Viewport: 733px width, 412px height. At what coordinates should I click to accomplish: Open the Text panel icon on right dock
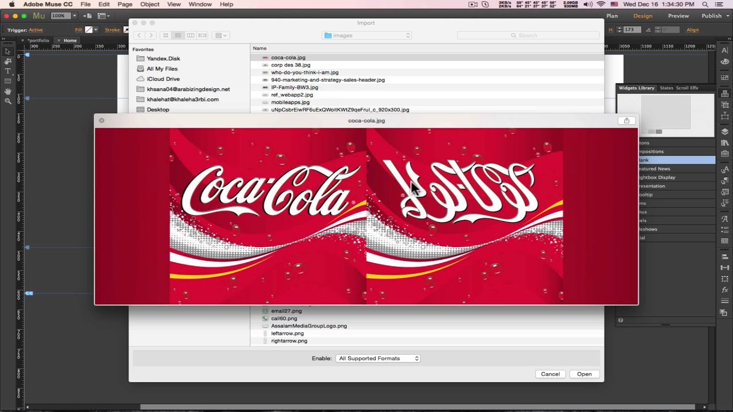pos(724,50)
